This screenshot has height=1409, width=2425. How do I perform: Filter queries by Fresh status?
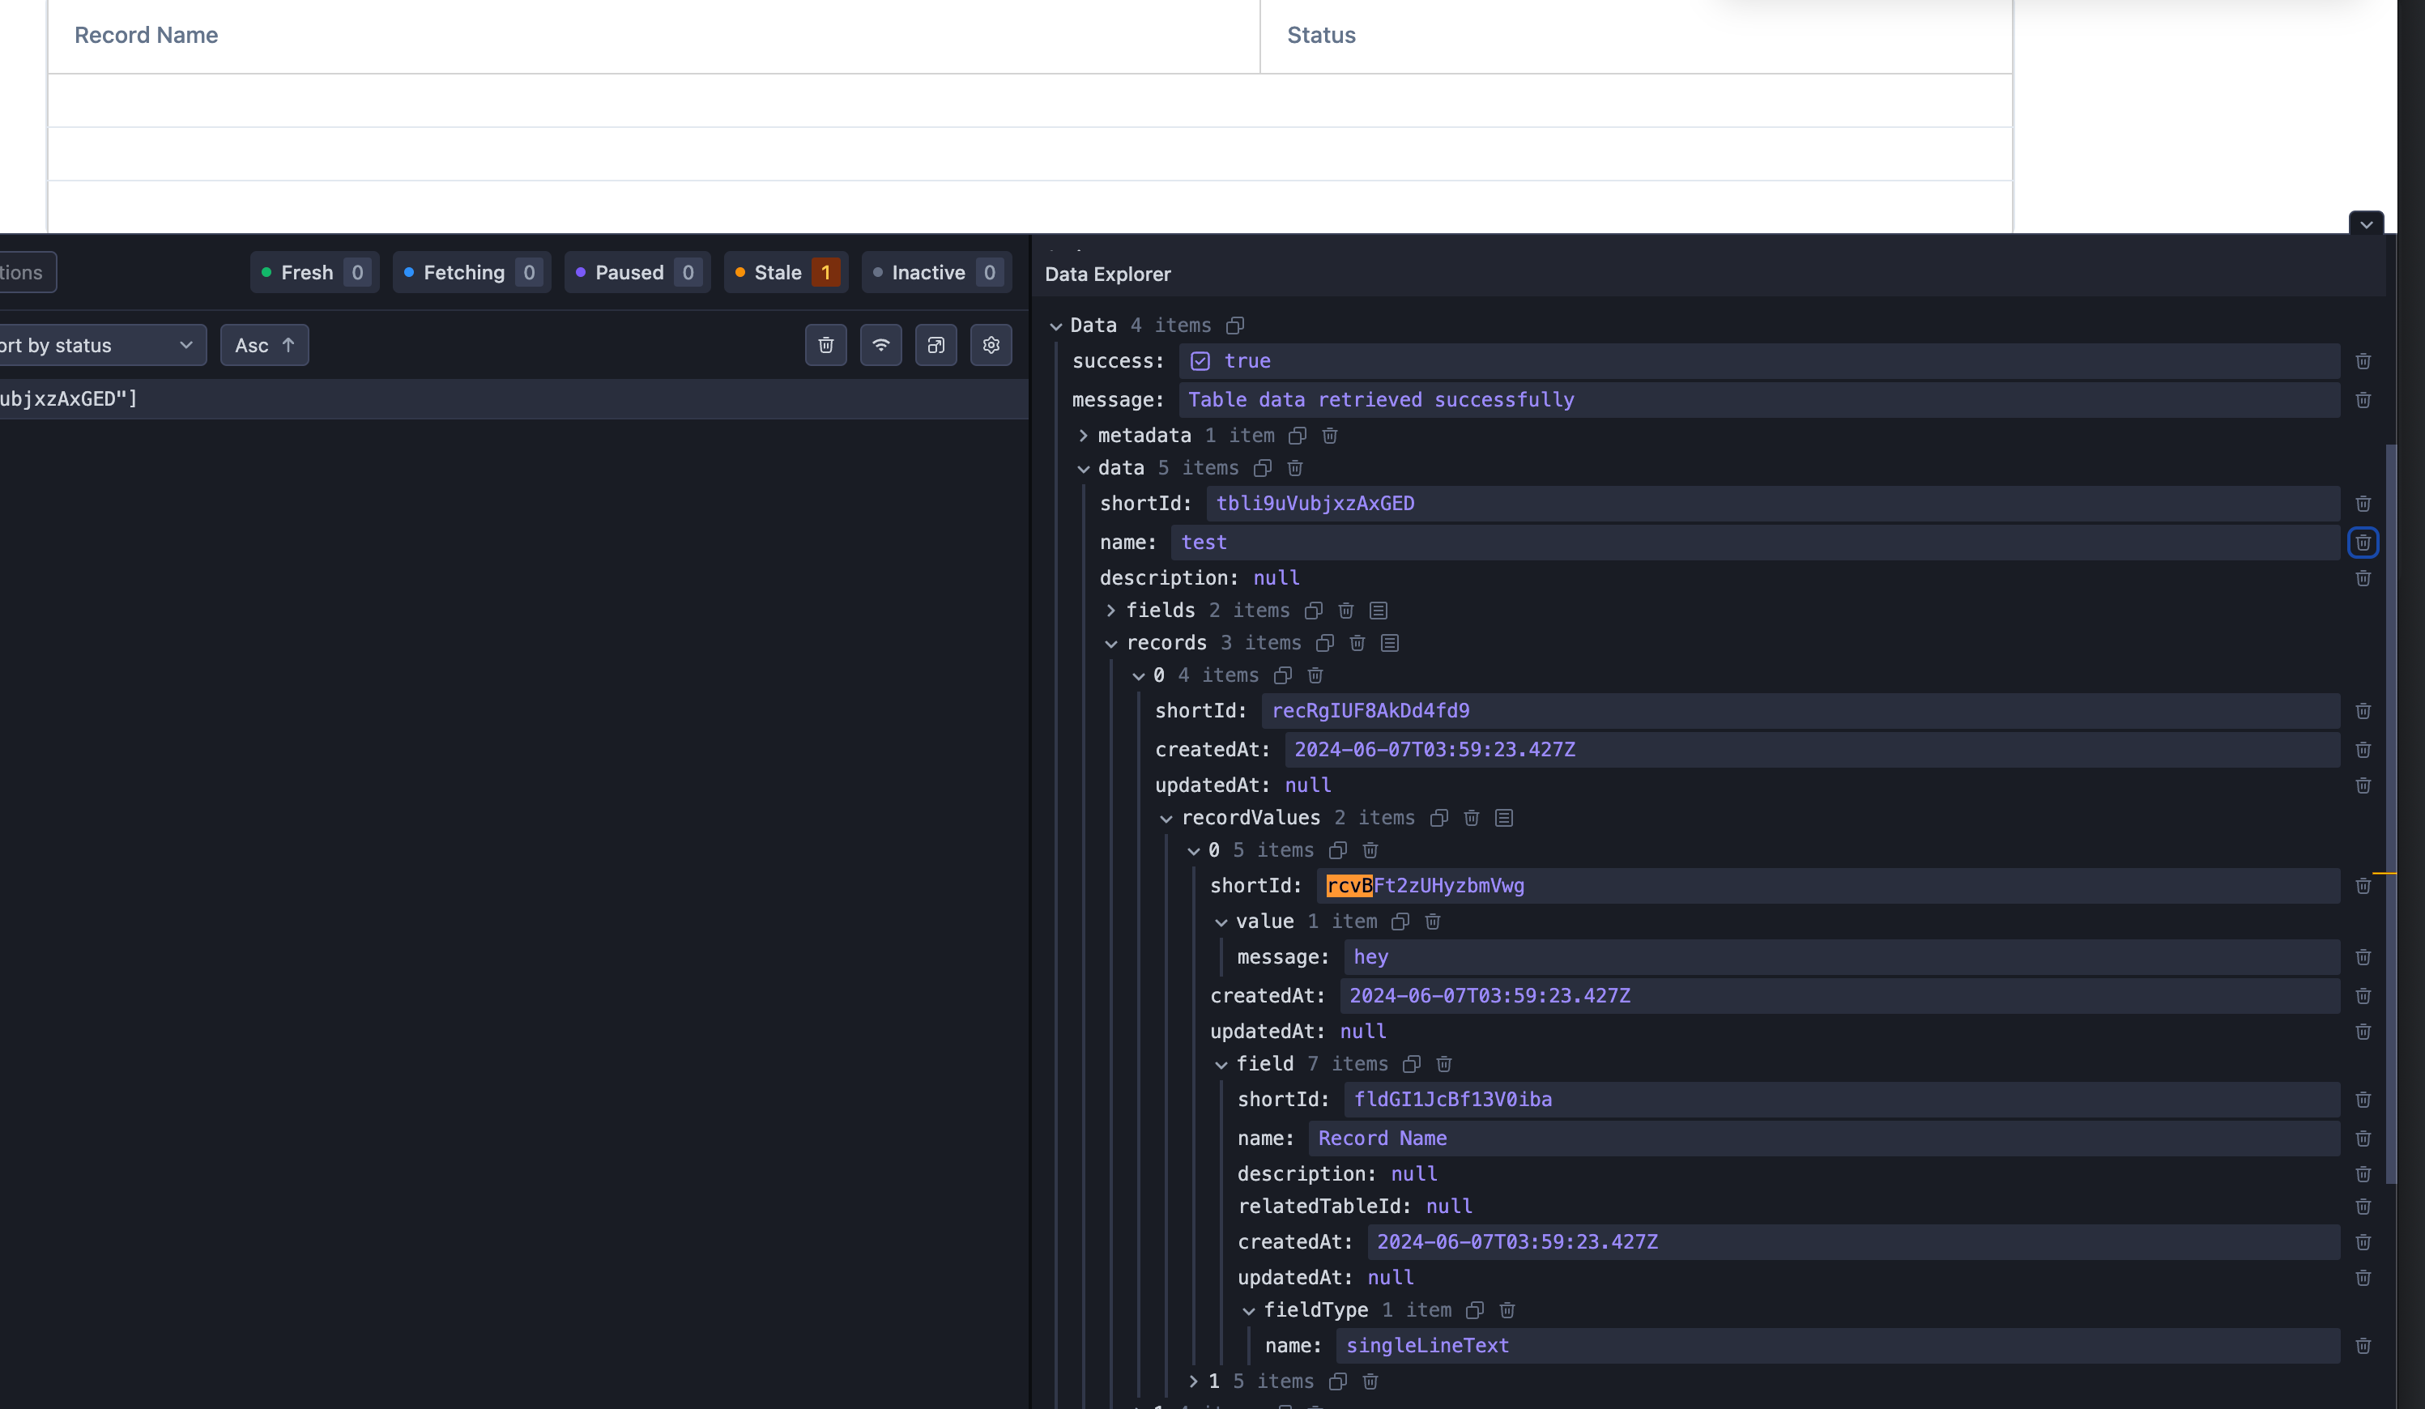click(x=315, y=273)
